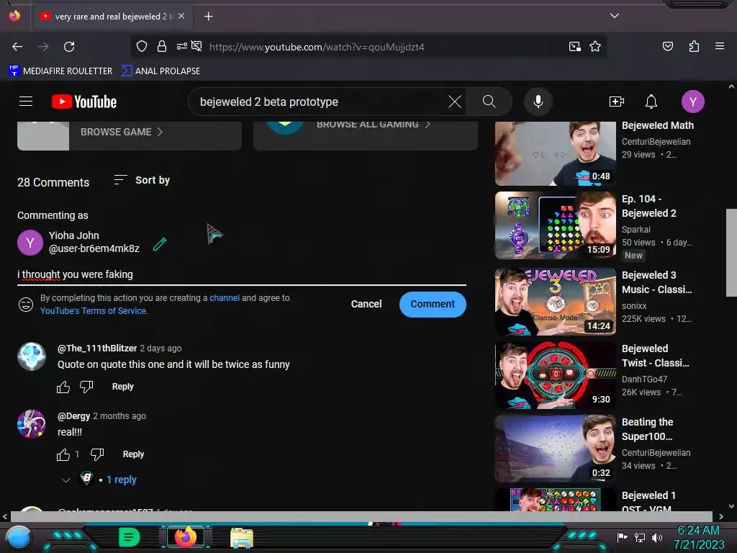Open Bejeweled Twist - Classi... title

tap(655, 356)
